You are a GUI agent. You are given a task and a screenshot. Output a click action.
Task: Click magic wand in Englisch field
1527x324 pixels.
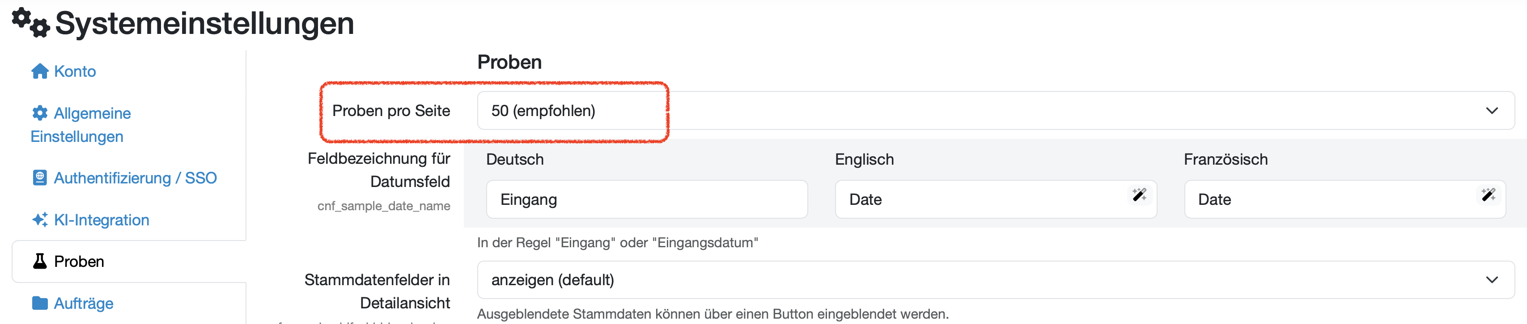tap(1139, 195)
